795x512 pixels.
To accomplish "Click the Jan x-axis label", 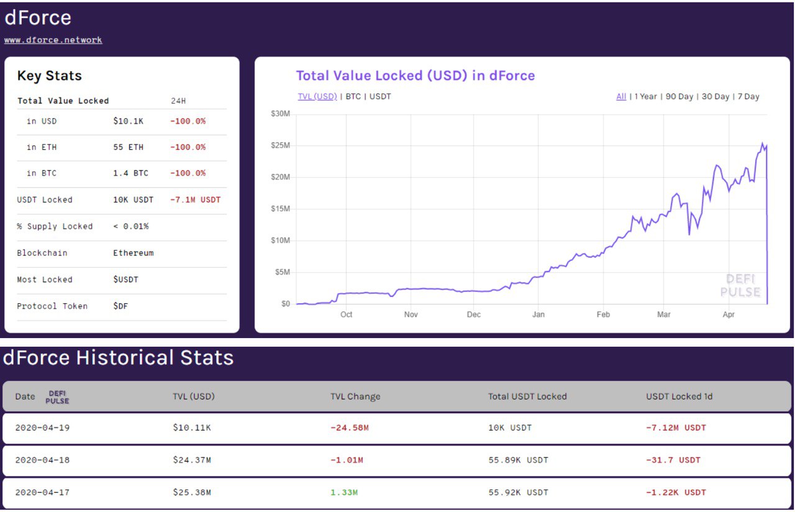I will pyautogui.click(x=538, y=314).
